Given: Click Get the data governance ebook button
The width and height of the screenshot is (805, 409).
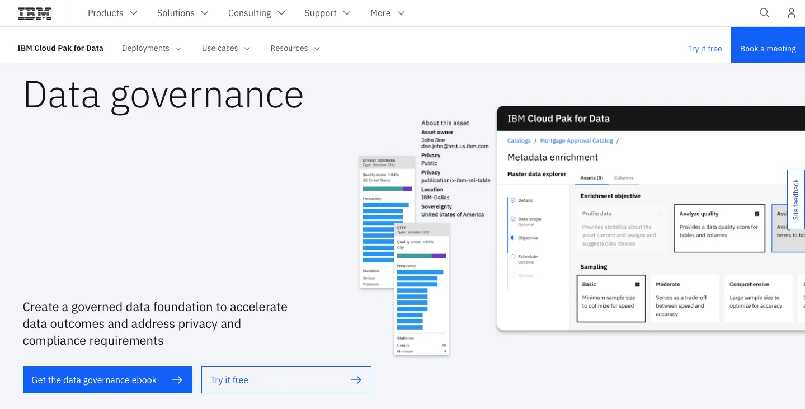Looking at the screenshot, I should (107, 380).
